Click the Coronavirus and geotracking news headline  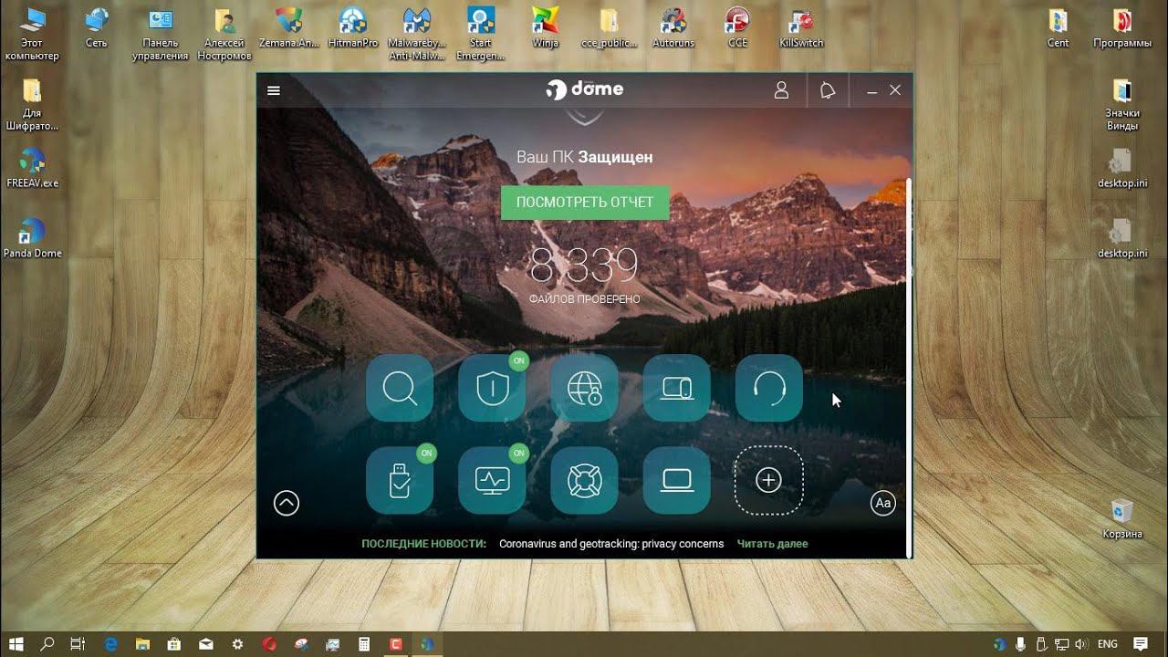611,544
